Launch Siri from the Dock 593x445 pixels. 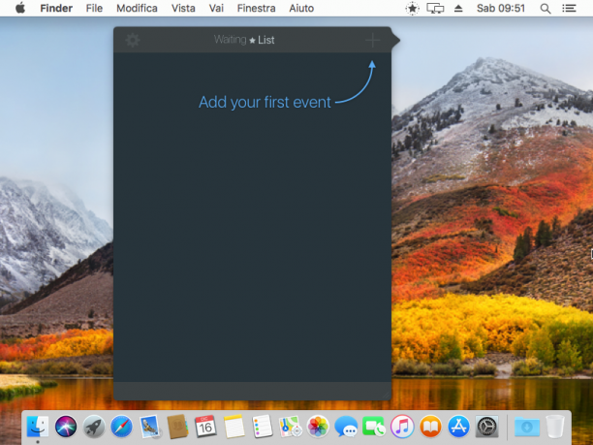point(66,427)
